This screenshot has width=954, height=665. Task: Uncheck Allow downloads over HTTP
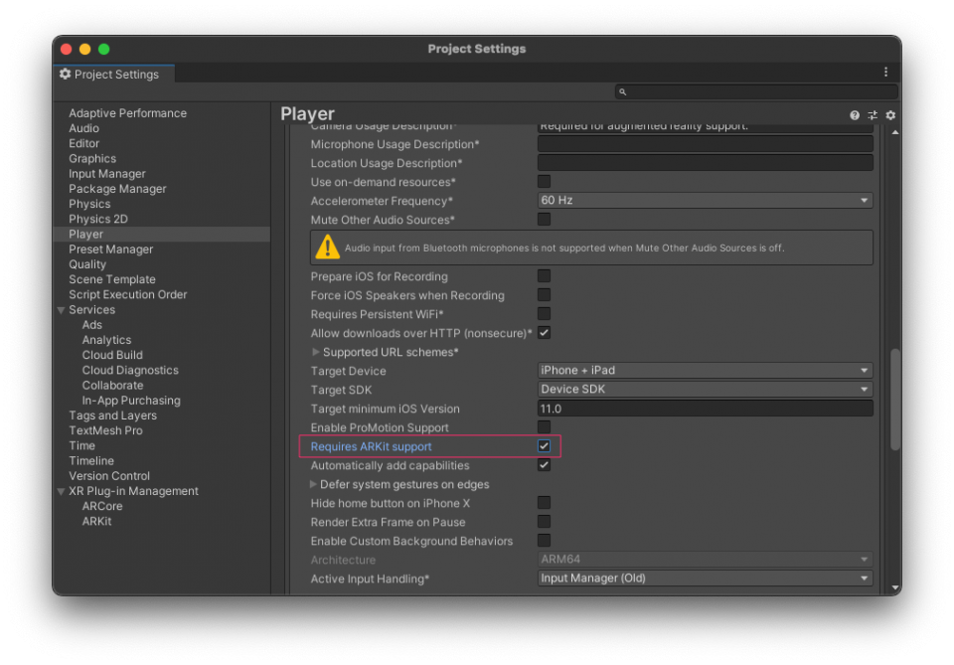pyautogui.click(x=544, y=333)
